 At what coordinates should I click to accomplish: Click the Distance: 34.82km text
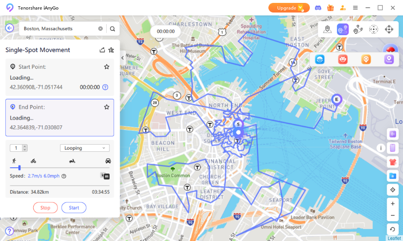point(29,192)
